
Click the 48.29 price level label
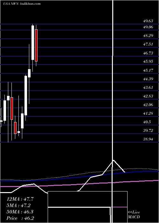(148, 36)
